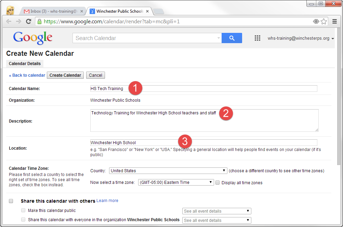Open permission dropdown for organization sharing
The height and width of the screenshot is (227, 343).
point(216,220)
